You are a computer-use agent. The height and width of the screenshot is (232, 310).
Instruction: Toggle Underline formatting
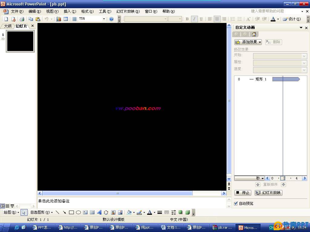(201, 19)
